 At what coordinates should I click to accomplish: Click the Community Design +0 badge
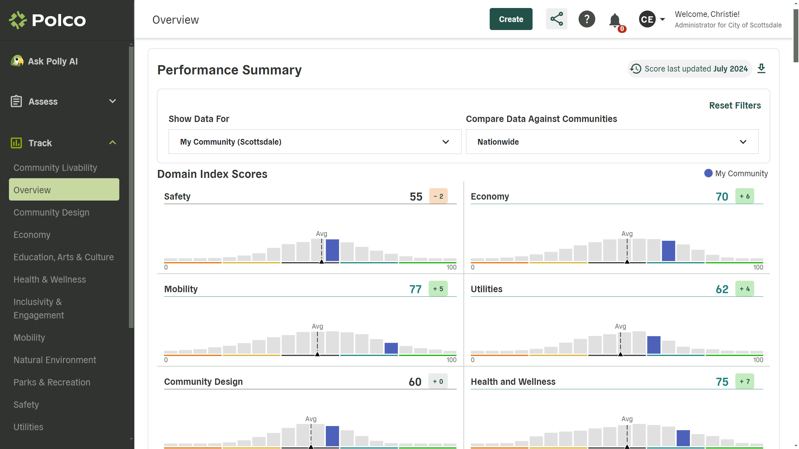click(x=438, y=381)
